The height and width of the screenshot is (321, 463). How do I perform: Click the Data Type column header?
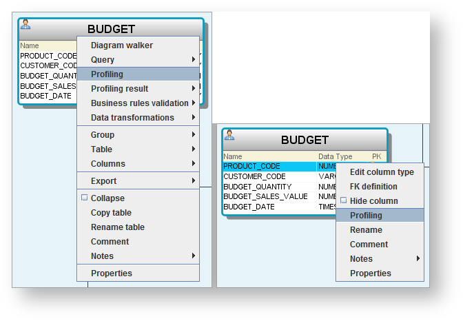click(x=335, y=156)
